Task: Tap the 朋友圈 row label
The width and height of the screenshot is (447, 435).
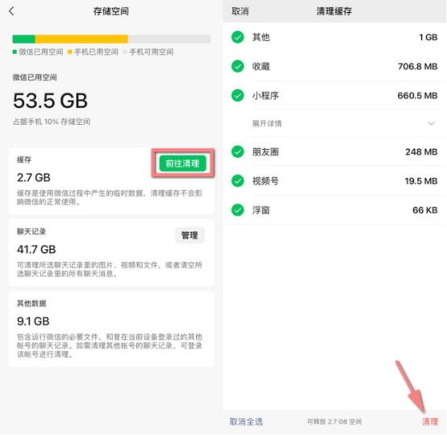Action: (265, 151)
